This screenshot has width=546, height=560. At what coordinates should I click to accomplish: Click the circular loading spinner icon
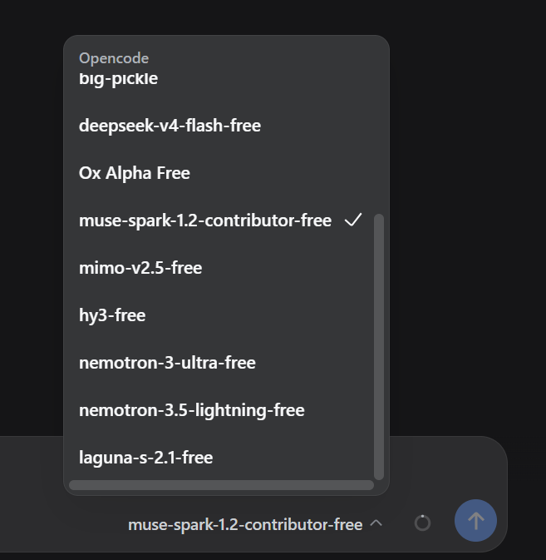pos(423,523)
